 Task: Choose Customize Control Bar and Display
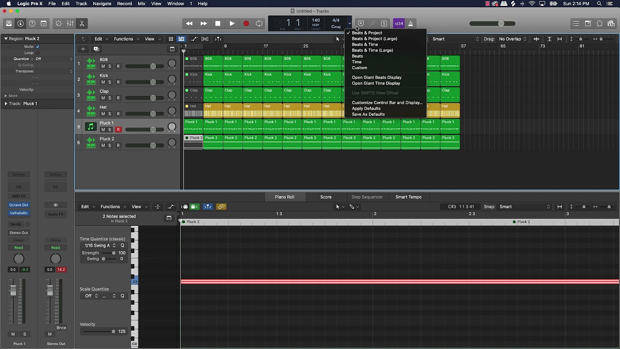pyautogui.click(x=387, y=103)
